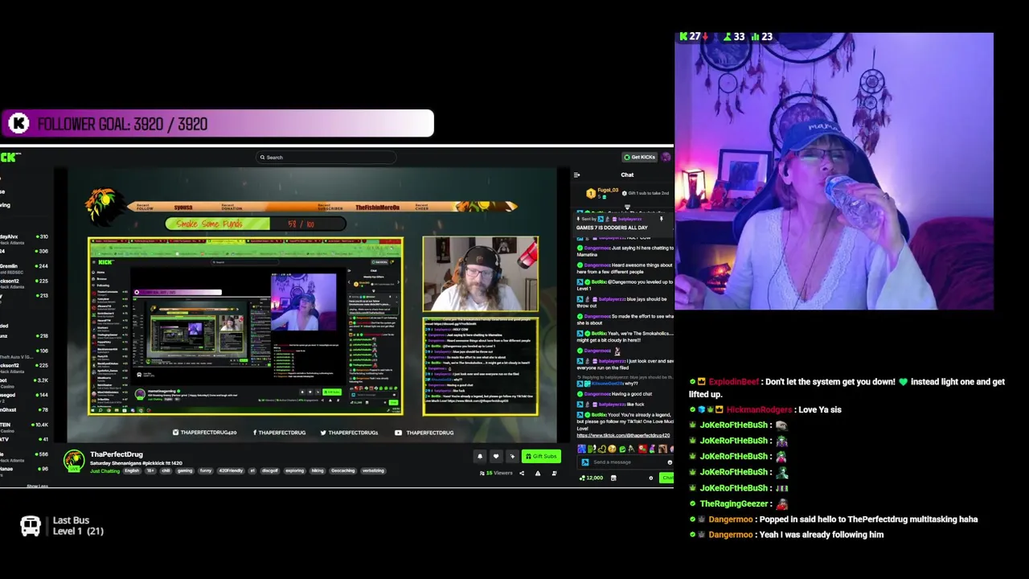Image resolution: width=1029 pixels, height=579 pixels.
Task: Open the Just Chatting category link
Action: click(x=105, y=470)
